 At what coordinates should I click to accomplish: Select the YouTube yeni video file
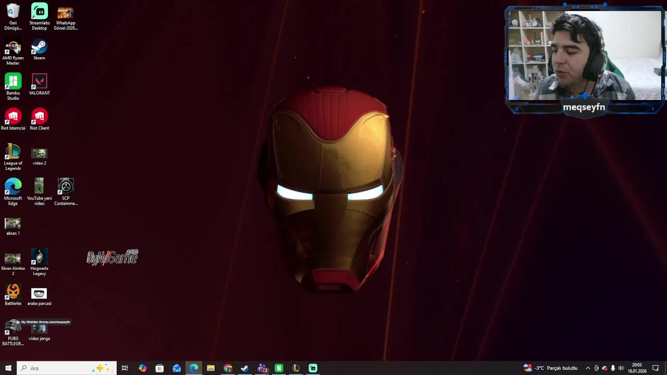coord(39,192)
